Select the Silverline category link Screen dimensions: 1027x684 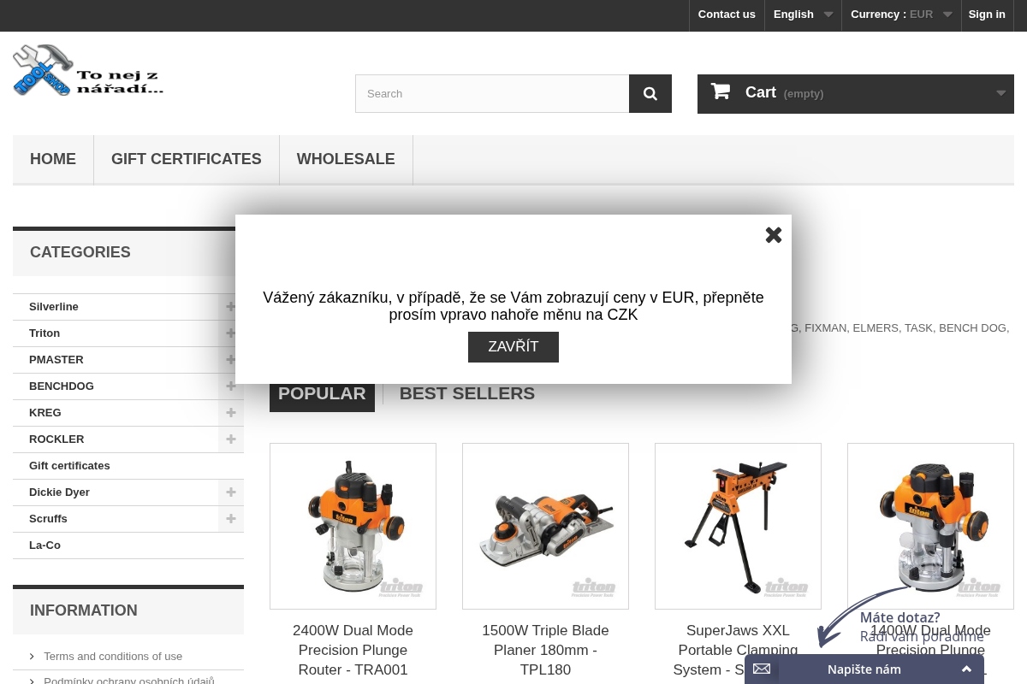click(54, 307)
